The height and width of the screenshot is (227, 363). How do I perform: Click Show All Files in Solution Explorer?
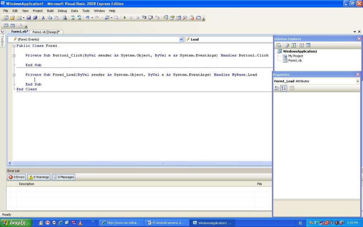coord(287,45)
